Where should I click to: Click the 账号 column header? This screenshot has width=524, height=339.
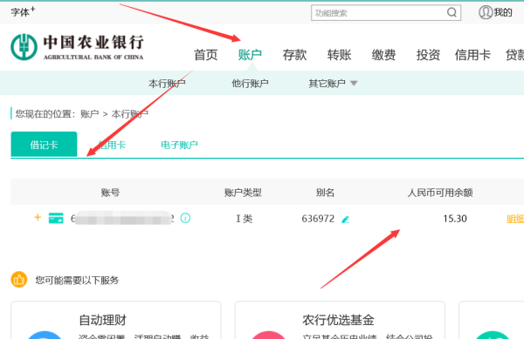tap(110, 193)
